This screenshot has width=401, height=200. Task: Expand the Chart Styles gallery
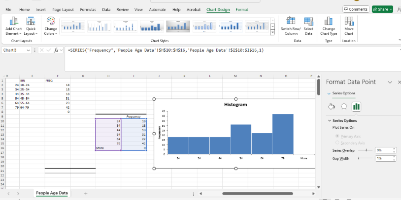[x=273, y=32]
